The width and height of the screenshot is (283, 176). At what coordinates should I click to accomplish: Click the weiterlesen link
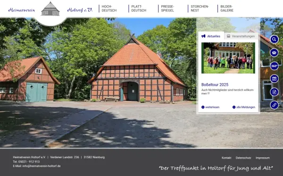tap(212, 107)
